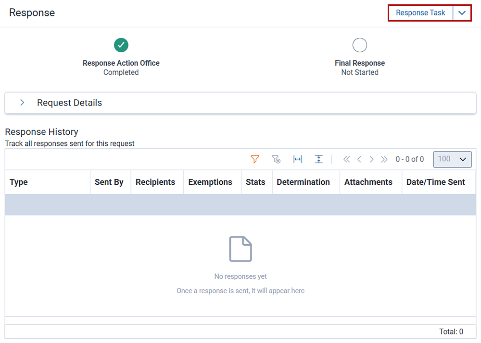
Task: Click the 'Total: 0' footer text
Action: tap(451, 331)
